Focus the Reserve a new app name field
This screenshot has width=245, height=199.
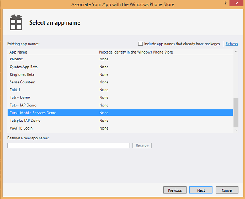[69, 145]
